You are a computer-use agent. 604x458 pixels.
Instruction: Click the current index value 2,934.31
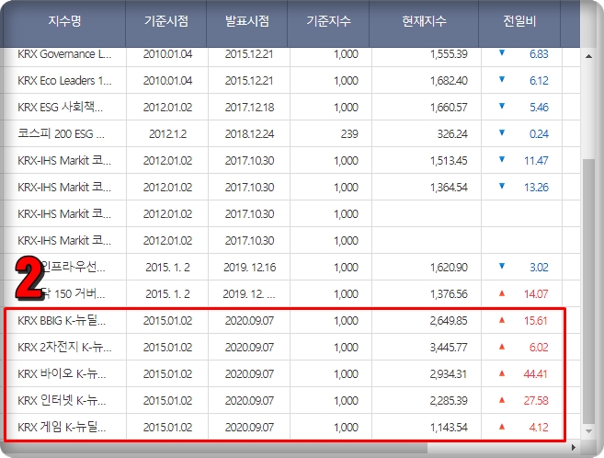[449, 373]
